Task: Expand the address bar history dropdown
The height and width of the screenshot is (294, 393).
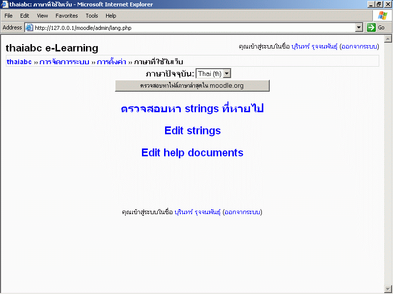Action: 359,28
